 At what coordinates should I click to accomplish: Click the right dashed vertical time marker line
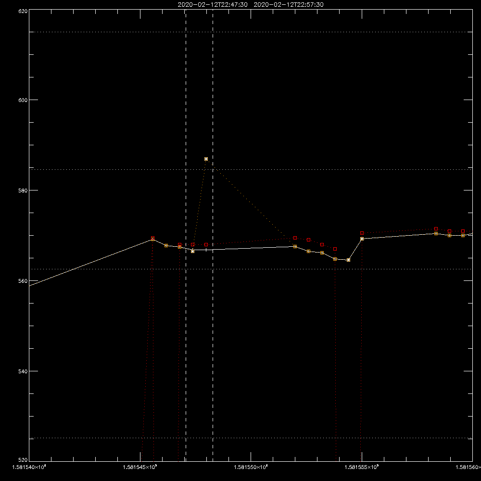(213, 235)
